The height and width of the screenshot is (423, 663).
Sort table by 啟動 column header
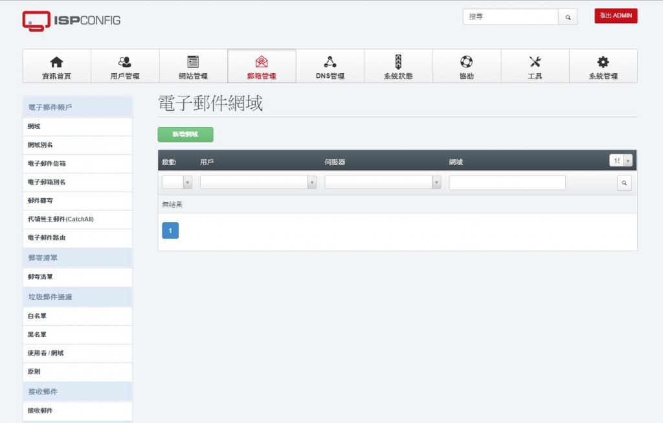[169, 162]
